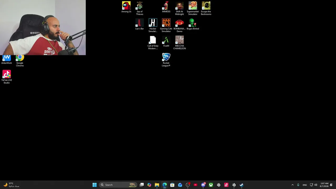Open the volume speaker control
336x189 pixels.
(x=316, y=185)
